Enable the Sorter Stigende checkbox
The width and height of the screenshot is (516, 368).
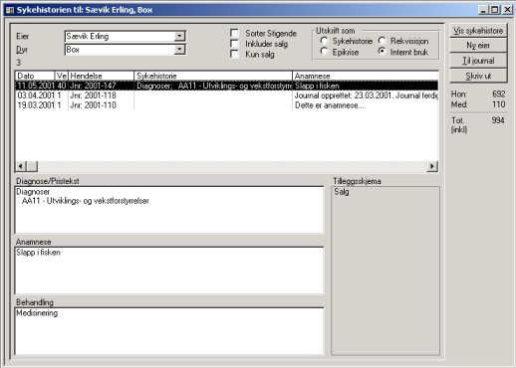pos(234,33)
